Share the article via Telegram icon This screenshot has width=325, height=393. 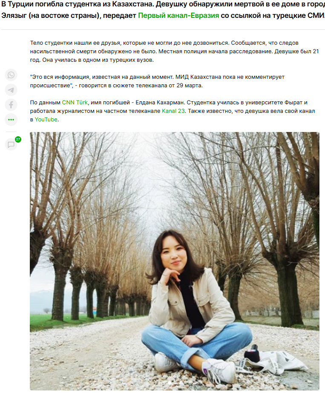11,90
